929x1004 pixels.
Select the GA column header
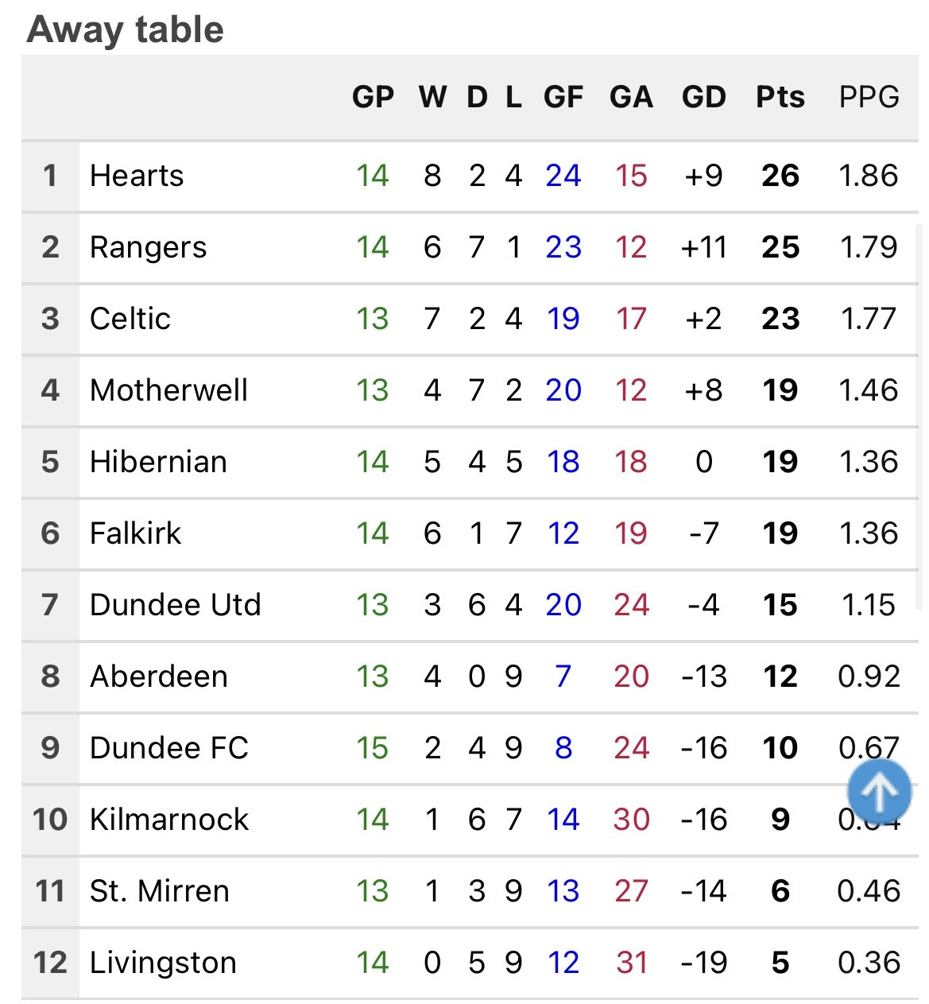coord(631,97)
